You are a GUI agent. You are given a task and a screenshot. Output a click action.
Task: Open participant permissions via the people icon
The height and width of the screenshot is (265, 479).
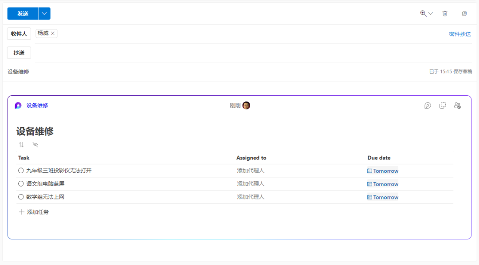(x=457, y=105)
